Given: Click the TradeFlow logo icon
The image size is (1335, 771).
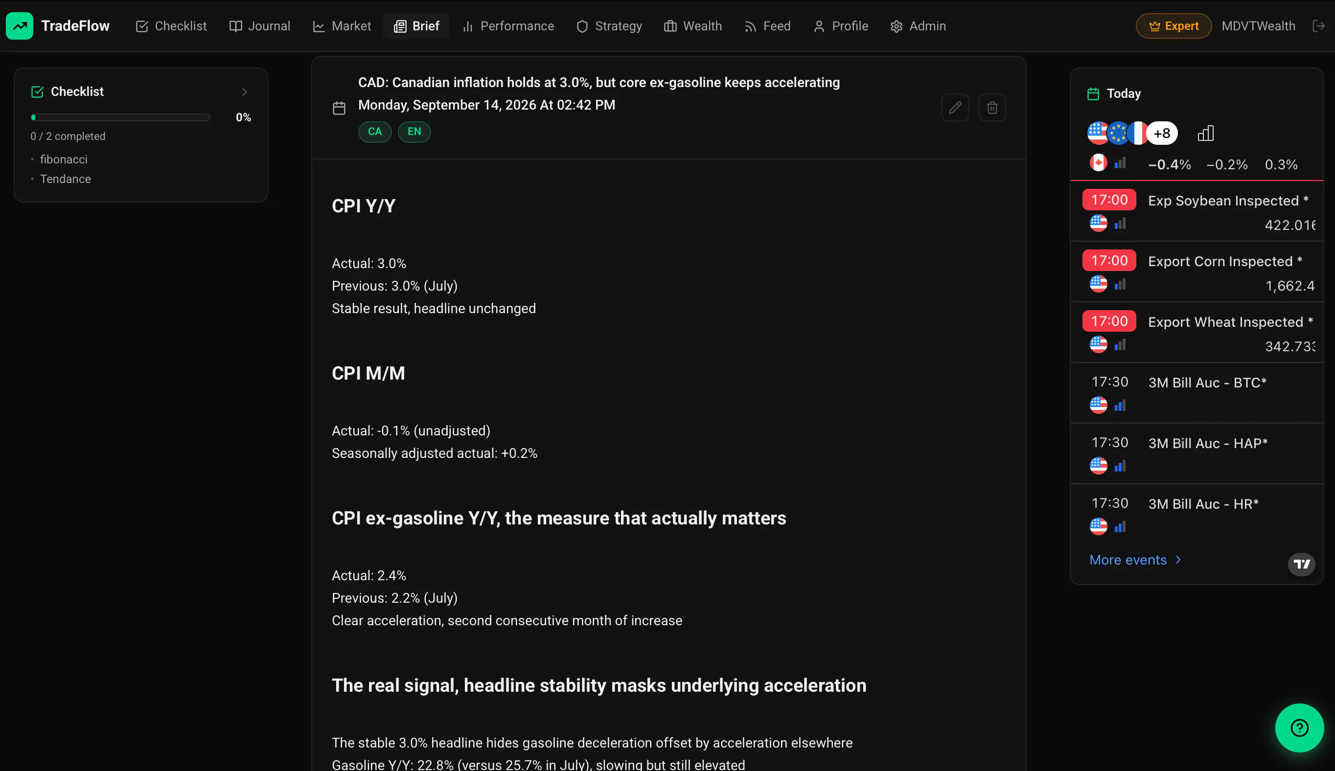Looking at the screenshot, I should tap(20, 26).
